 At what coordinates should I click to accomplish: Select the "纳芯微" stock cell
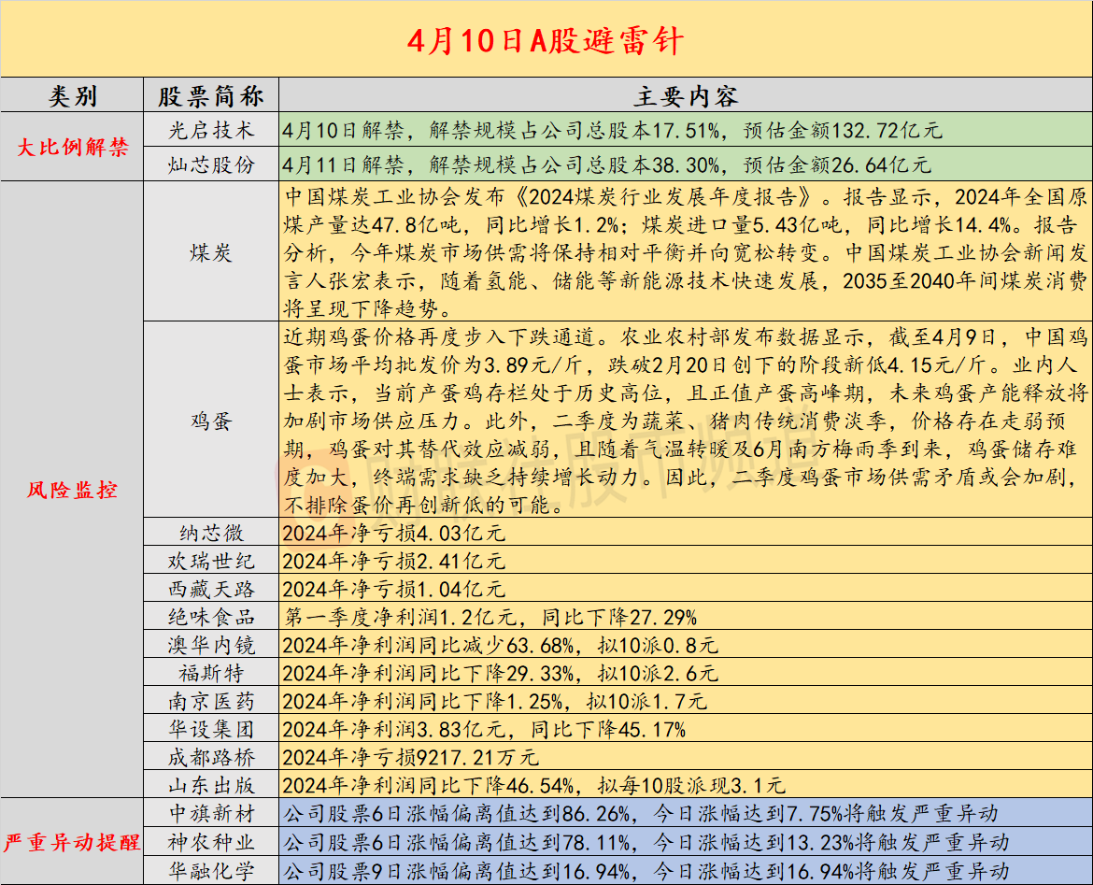coord(211,533)
